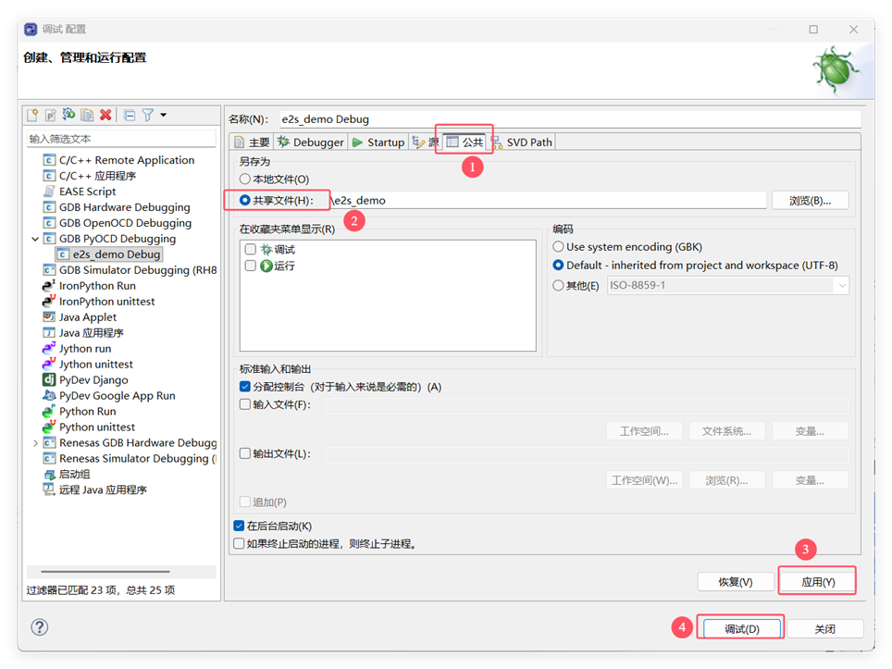Delete selected configuration with red X icon

[105, 115]
